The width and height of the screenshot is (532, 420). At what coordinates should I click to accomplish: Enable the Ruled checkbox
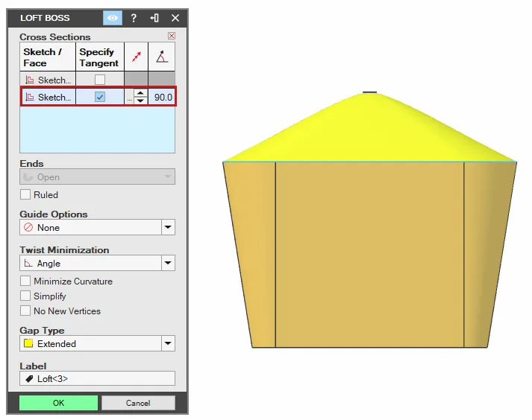25,195
